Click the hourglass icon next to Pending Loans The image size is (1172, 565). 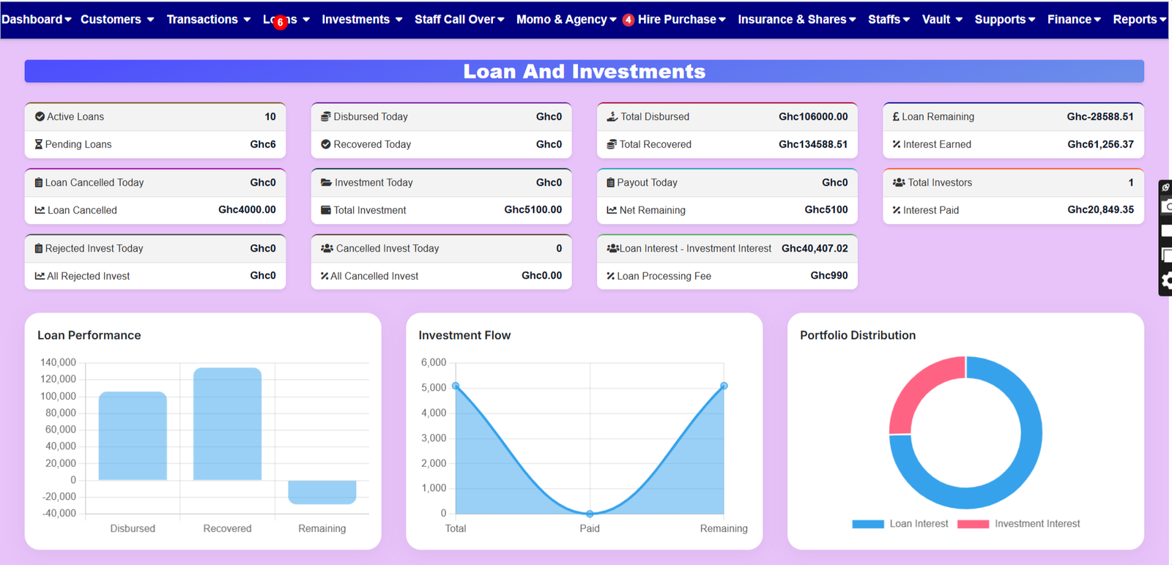click(39, 144)
